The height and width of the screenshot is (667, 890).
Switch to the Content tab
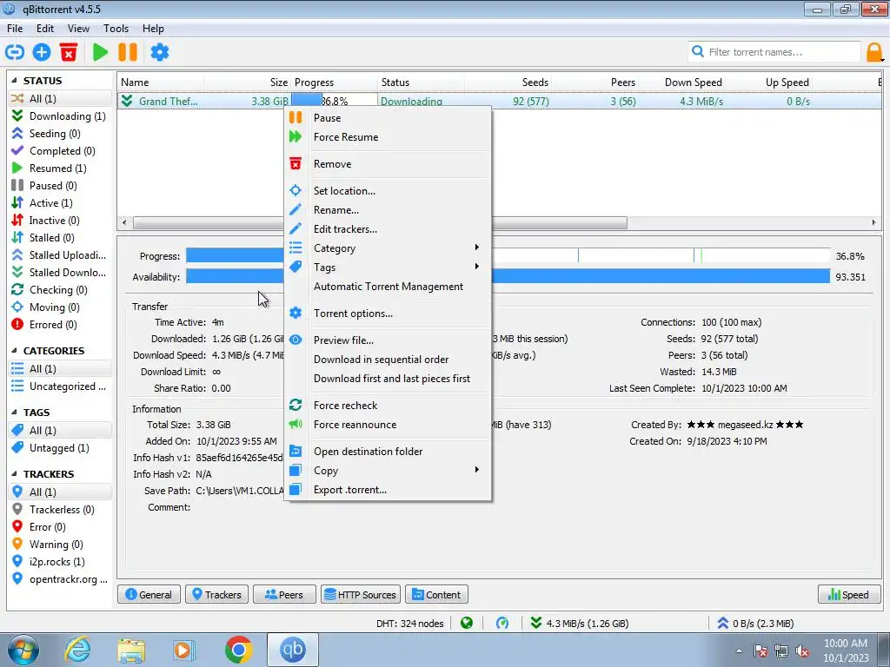pos(436,594)
